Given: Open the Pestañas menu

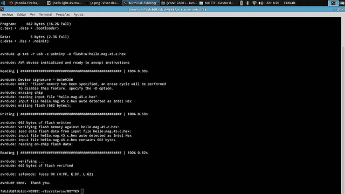Looking at the screenshot, I should (63, 15).
